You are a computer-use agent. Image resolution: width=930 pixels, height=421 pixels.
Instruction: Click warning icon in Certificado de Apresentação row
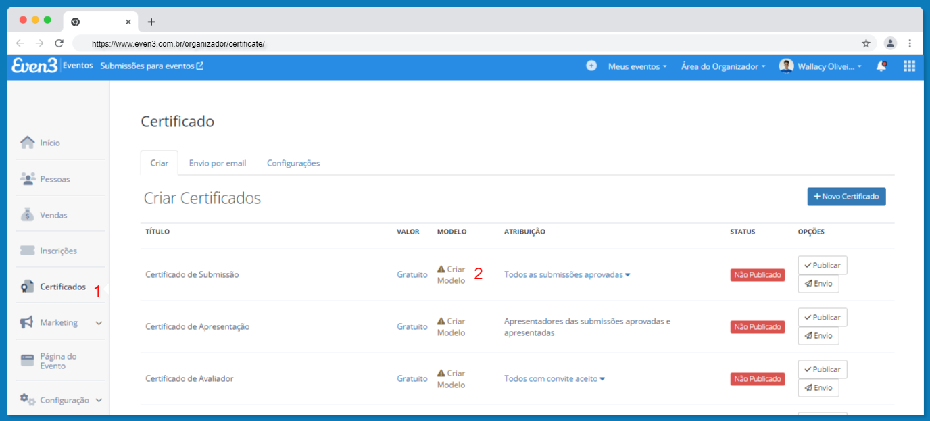point(441,321)
